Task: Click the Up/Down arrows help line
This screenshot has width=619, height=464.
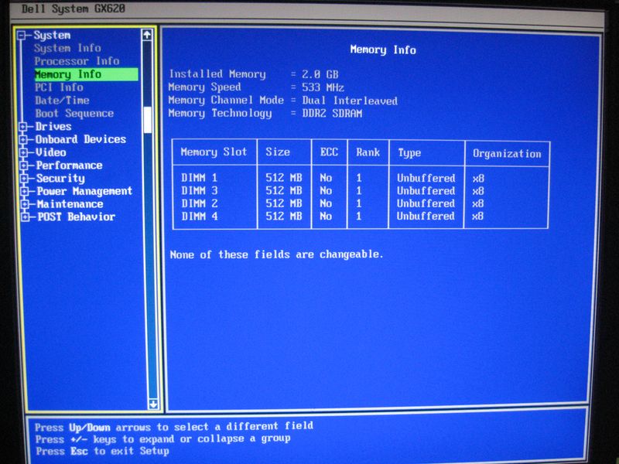Action: pyautogui.click(x=174, y=427)
